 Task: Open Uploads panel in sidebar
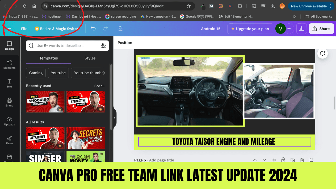pyautogui.click(x=9, y=121)
